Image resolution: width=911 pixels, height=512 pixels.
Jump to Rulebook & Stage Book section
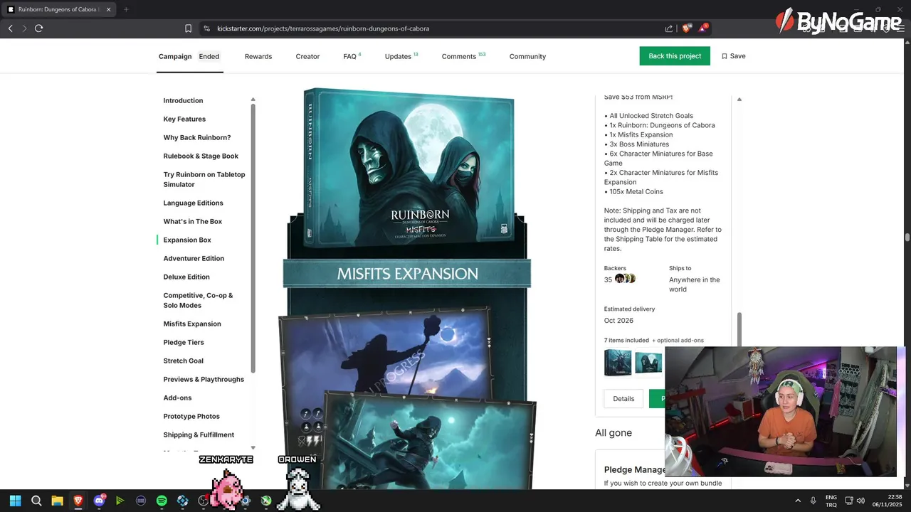point(201,156)
